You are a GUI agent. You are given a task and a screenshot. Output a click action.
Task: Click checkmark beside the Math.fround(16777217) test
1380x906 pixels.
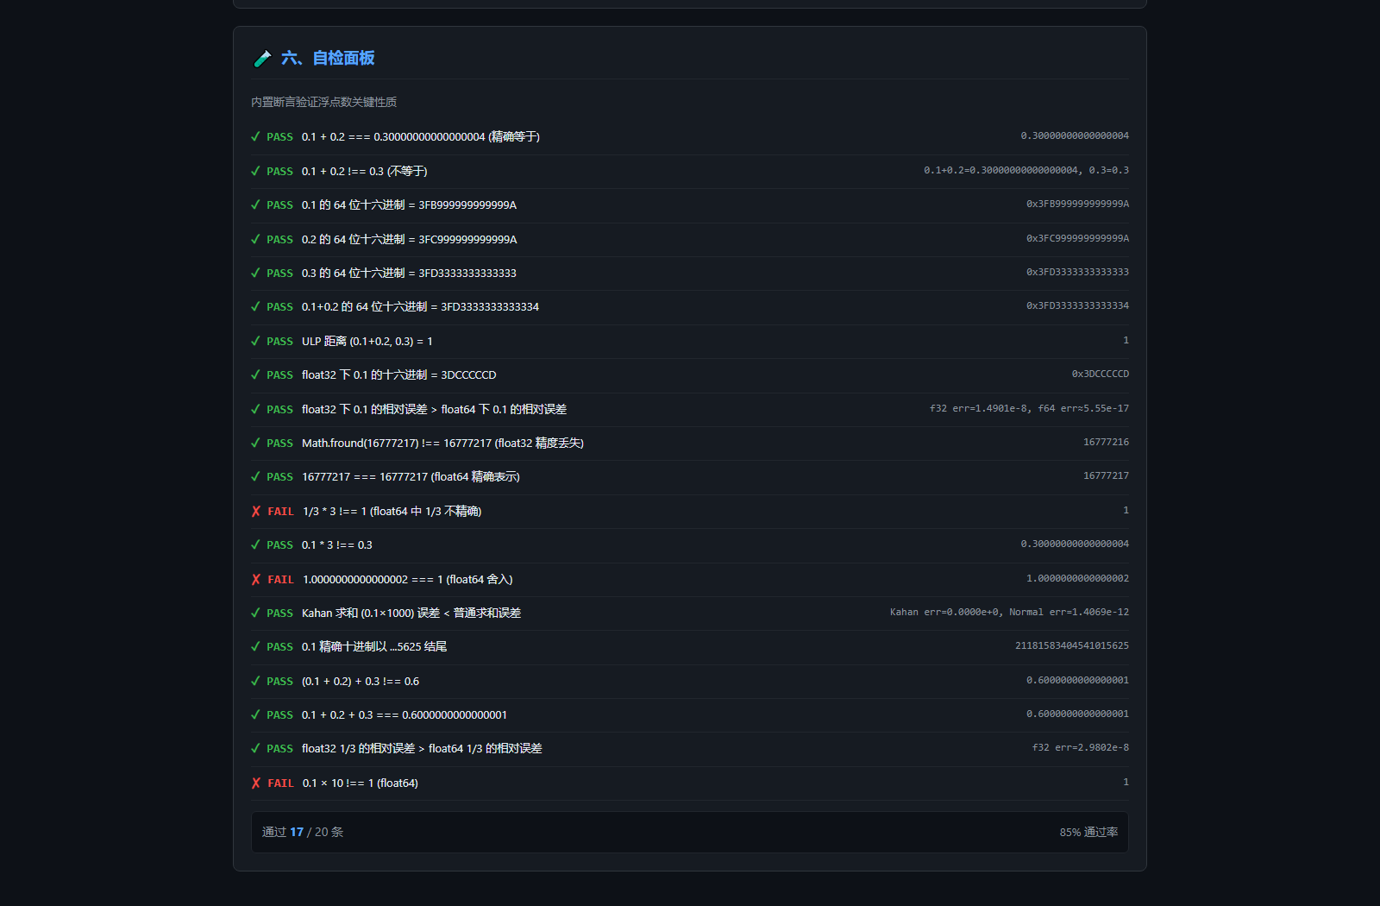(x=255, y=443)
